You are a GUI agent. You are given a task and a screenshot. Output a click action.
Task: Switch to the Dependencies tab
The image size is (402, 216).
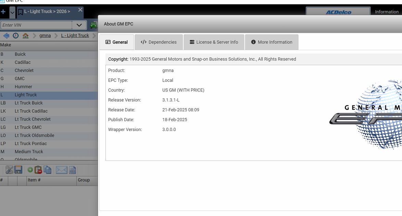tap(159, 42)
